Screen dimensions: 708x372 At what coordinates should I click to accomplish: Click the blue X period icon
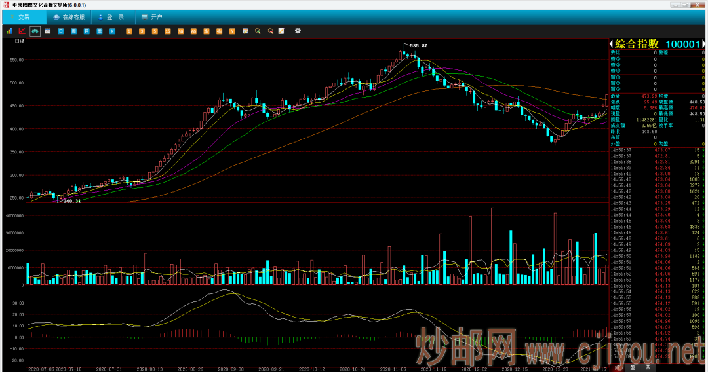click(113, 31)
